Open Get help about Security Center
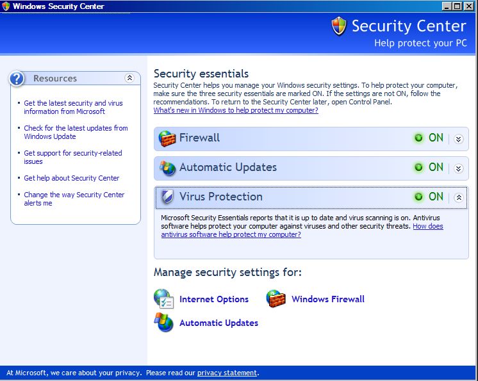This screenshot has height=381, width=478. click(72, 178)
